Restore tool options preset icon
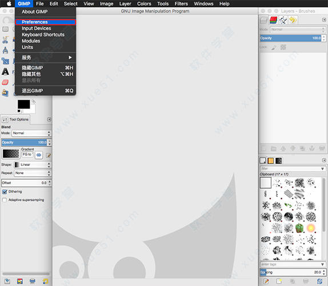The width and height of the screenshot is (328, 286). [x=20, y=281]
